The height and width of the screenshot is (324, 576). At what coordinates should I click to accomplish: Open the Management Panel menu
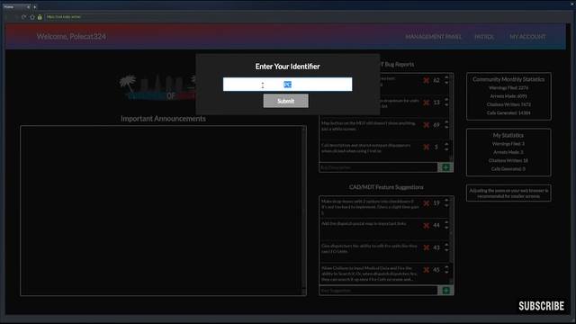(x=434, y=37)
